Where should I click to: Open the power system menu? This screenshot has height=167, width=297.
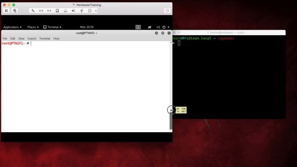click(x=166, y=27)
